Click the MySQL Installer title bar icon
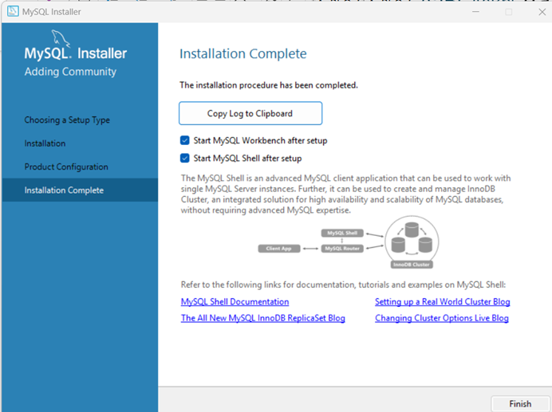 (13, 12)
